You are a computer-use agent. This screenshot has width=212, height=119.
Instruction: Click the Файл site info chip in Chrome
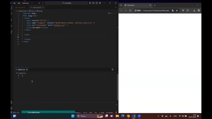[x=138, y=11]
